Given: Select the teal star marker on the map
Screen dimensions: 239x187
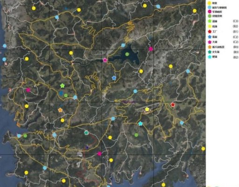Looking at the screenshot, I should tap(86, 133).
